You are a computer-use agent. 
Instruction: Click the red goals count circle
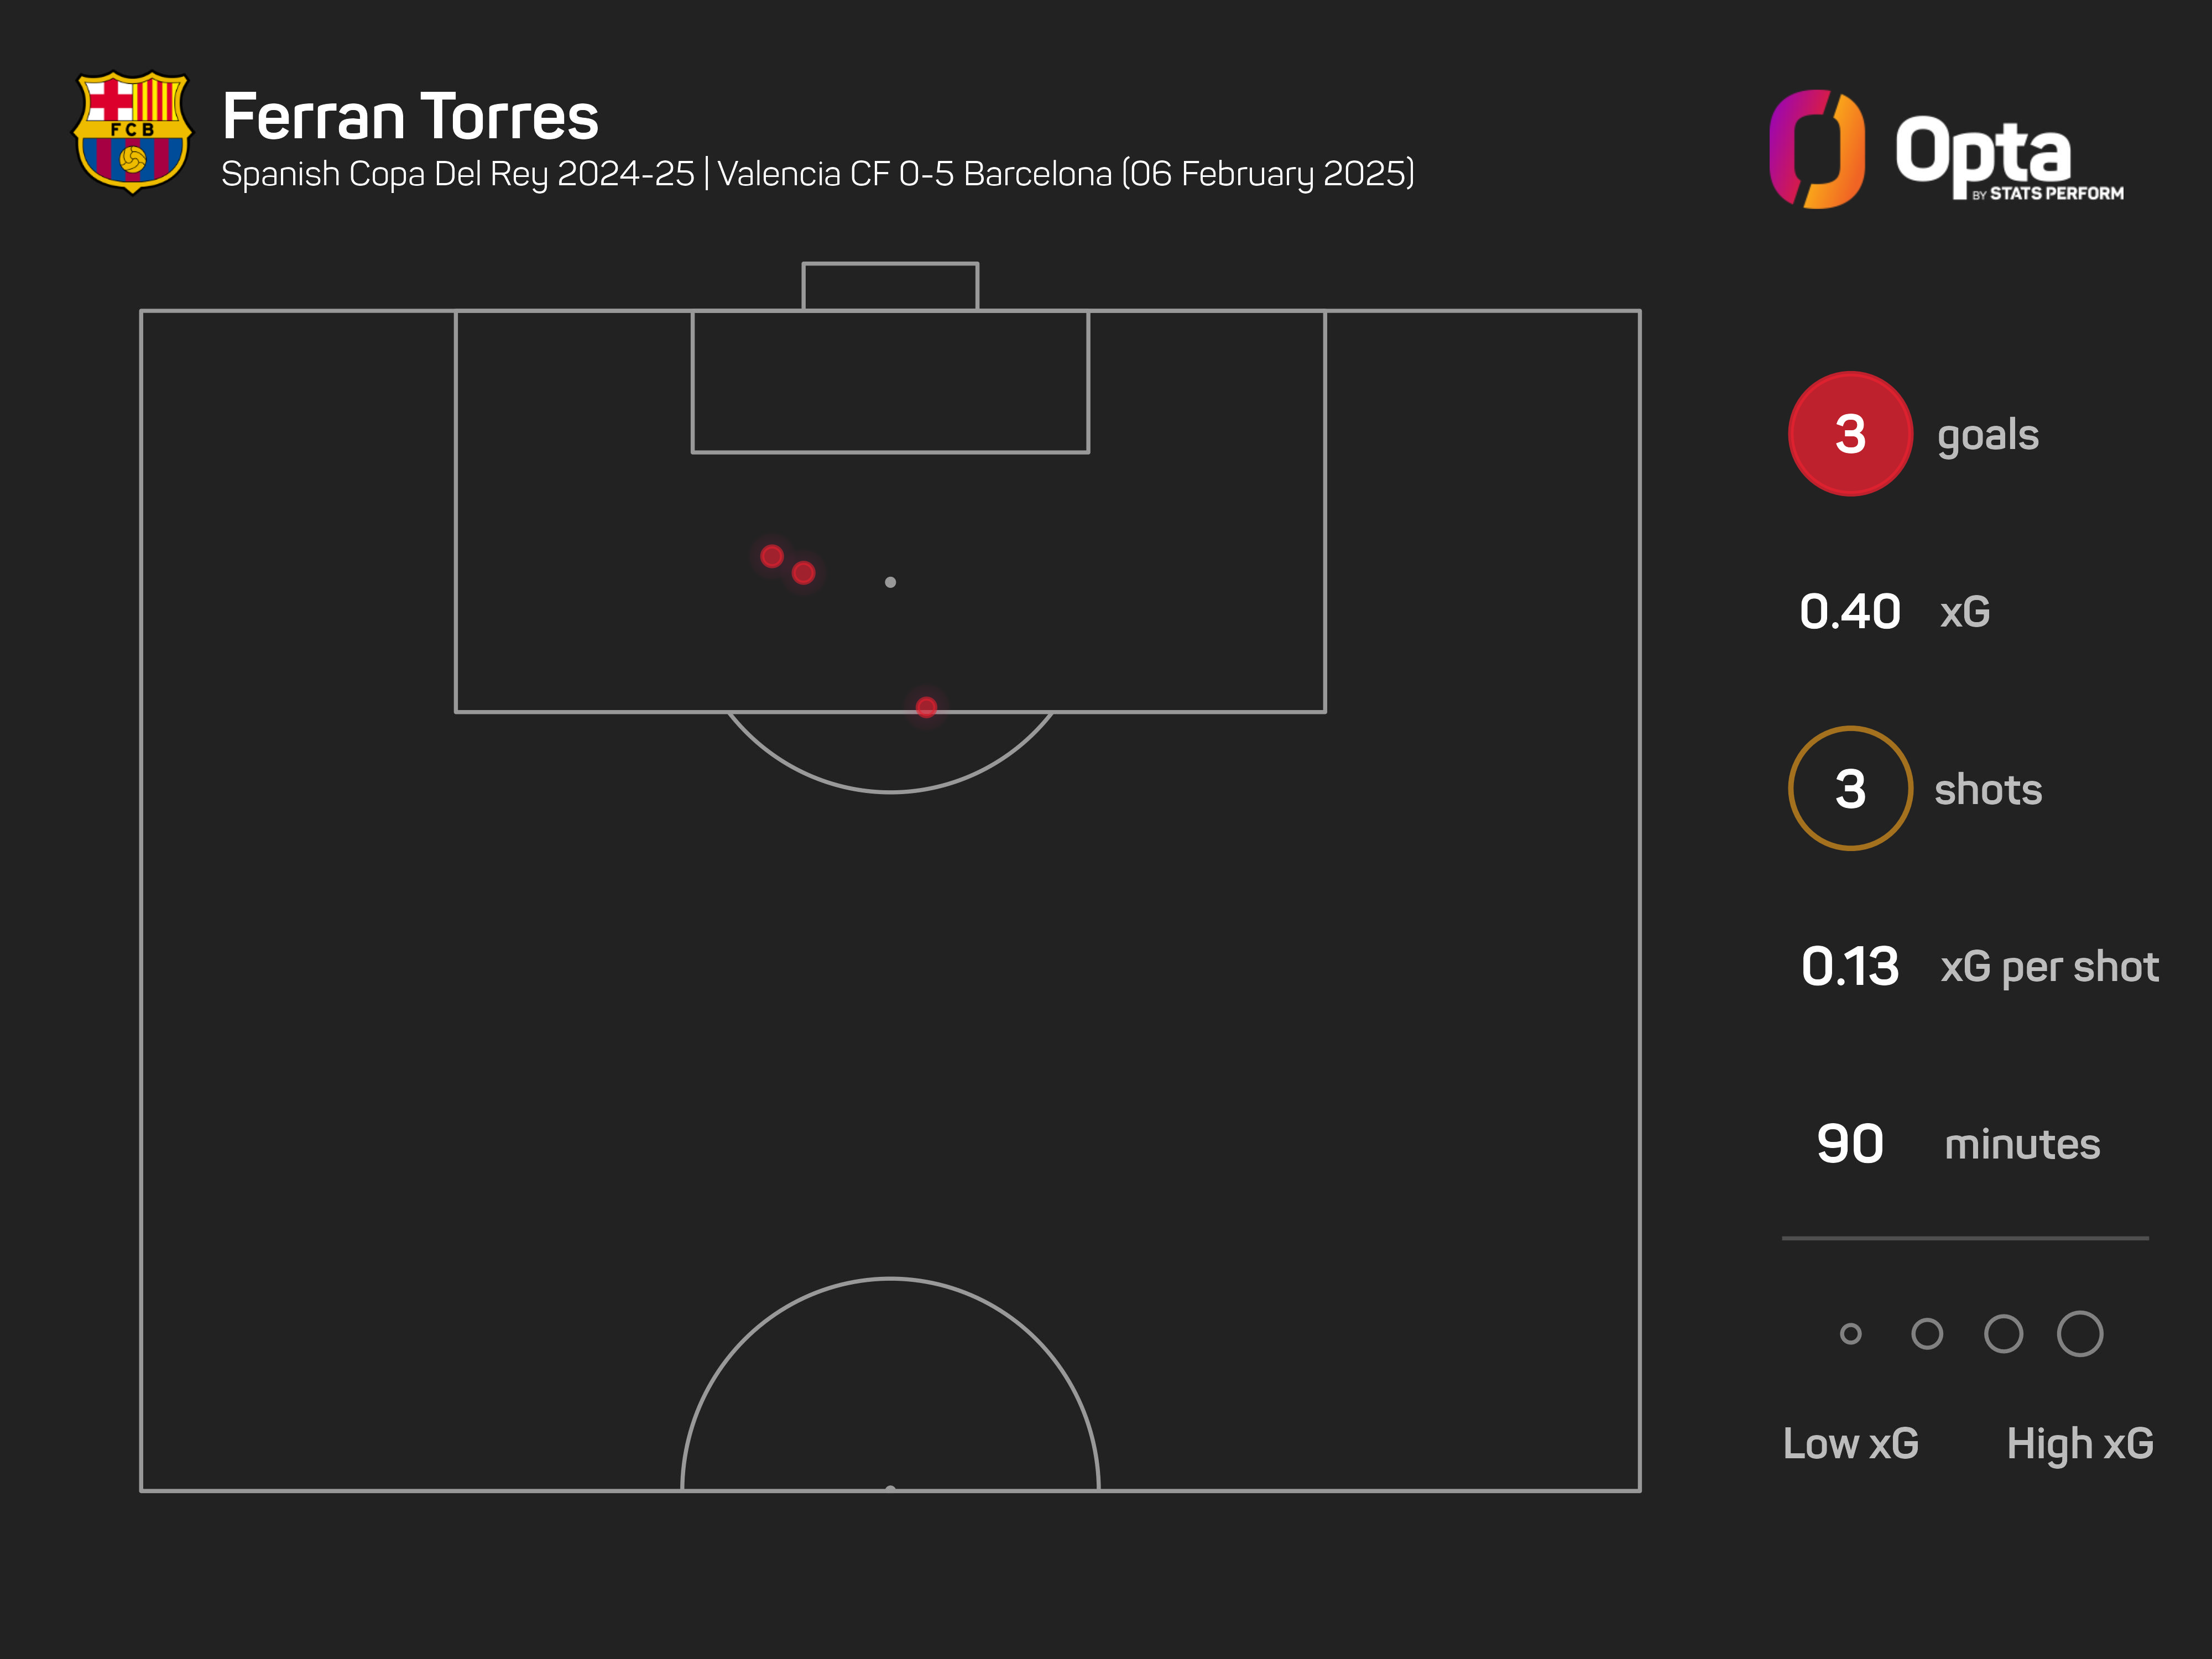[x=1849, y=434]
